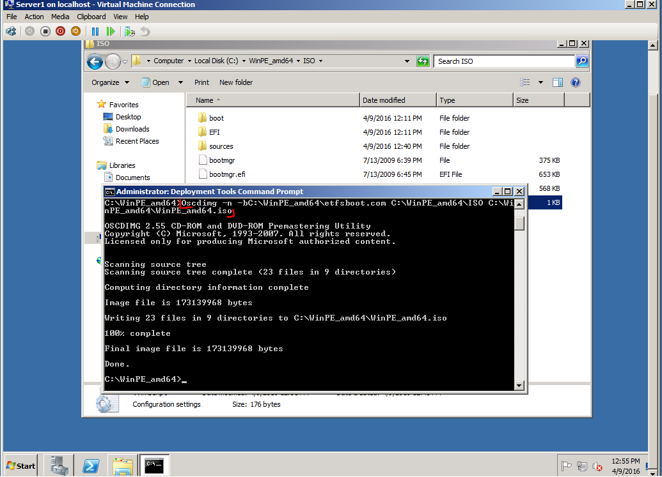Select Computer in the address bar

[x=168, y=61]
